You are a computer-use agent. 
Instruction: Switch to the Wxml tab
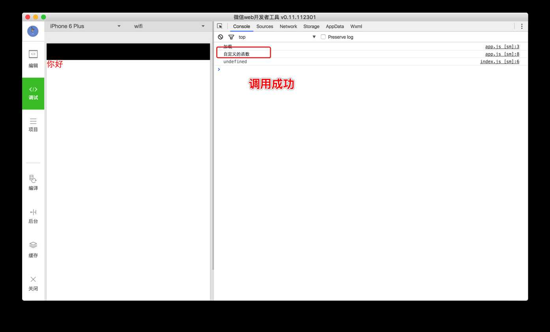[x=356, y=26]
